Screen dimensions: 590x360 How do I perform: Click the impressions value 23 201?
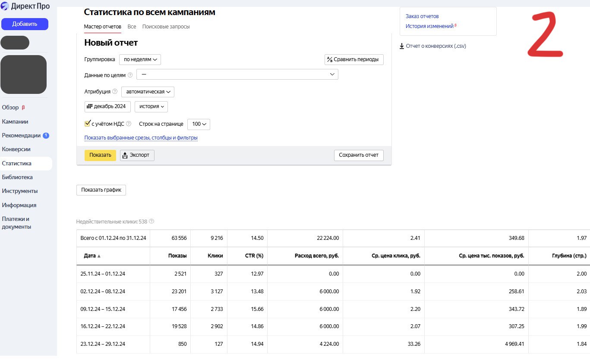tap(179, 292)
